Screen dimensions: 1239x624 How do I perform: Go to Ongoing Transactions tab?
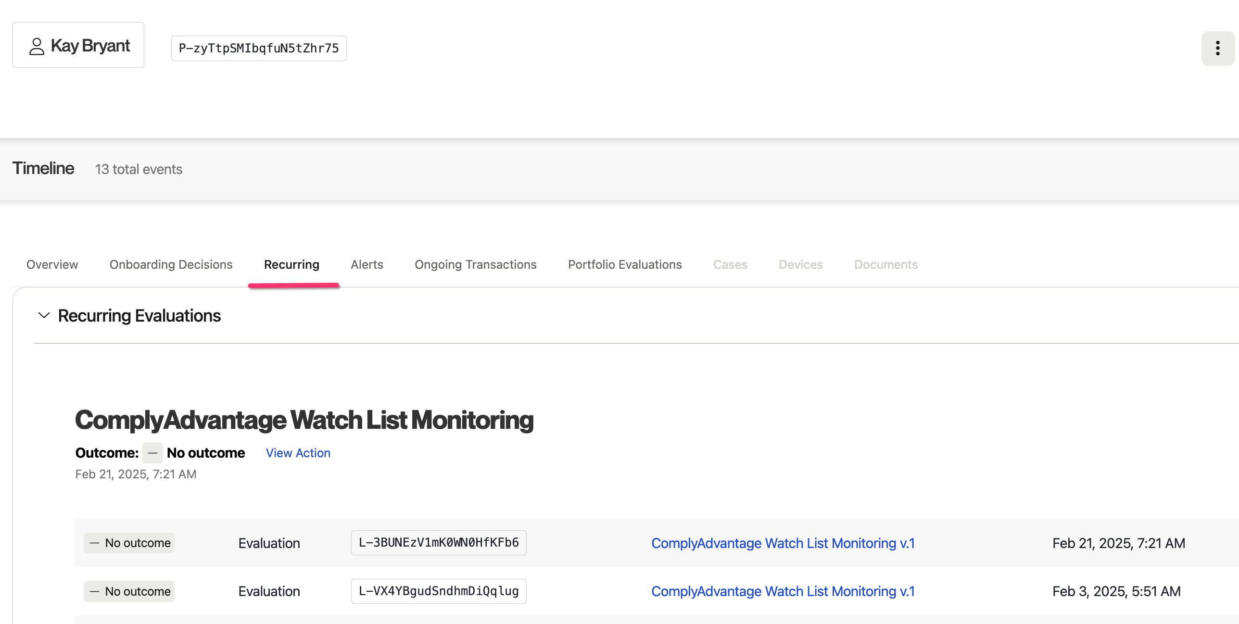[x=475, y=264]
